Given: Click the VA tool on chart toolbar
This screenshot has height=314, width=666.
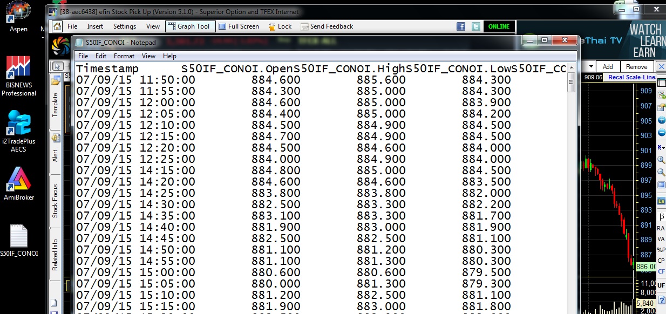Looking at the screenshot, I should tap(661, 239).
